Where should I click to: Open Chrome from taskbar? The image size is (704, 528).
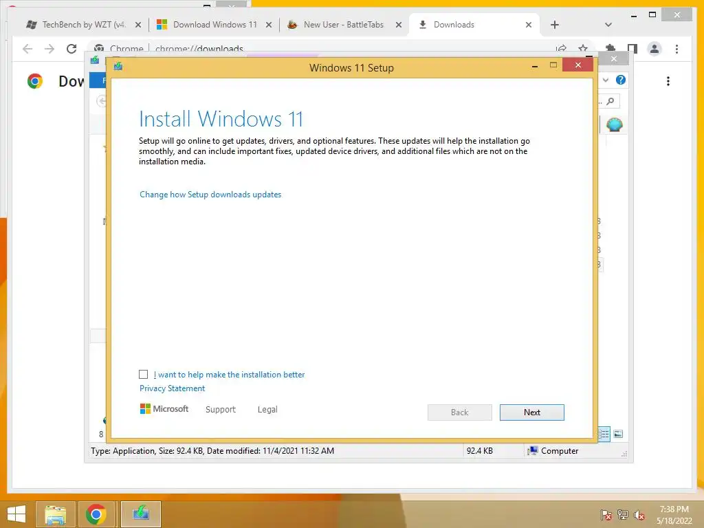(x=96, y=514)
